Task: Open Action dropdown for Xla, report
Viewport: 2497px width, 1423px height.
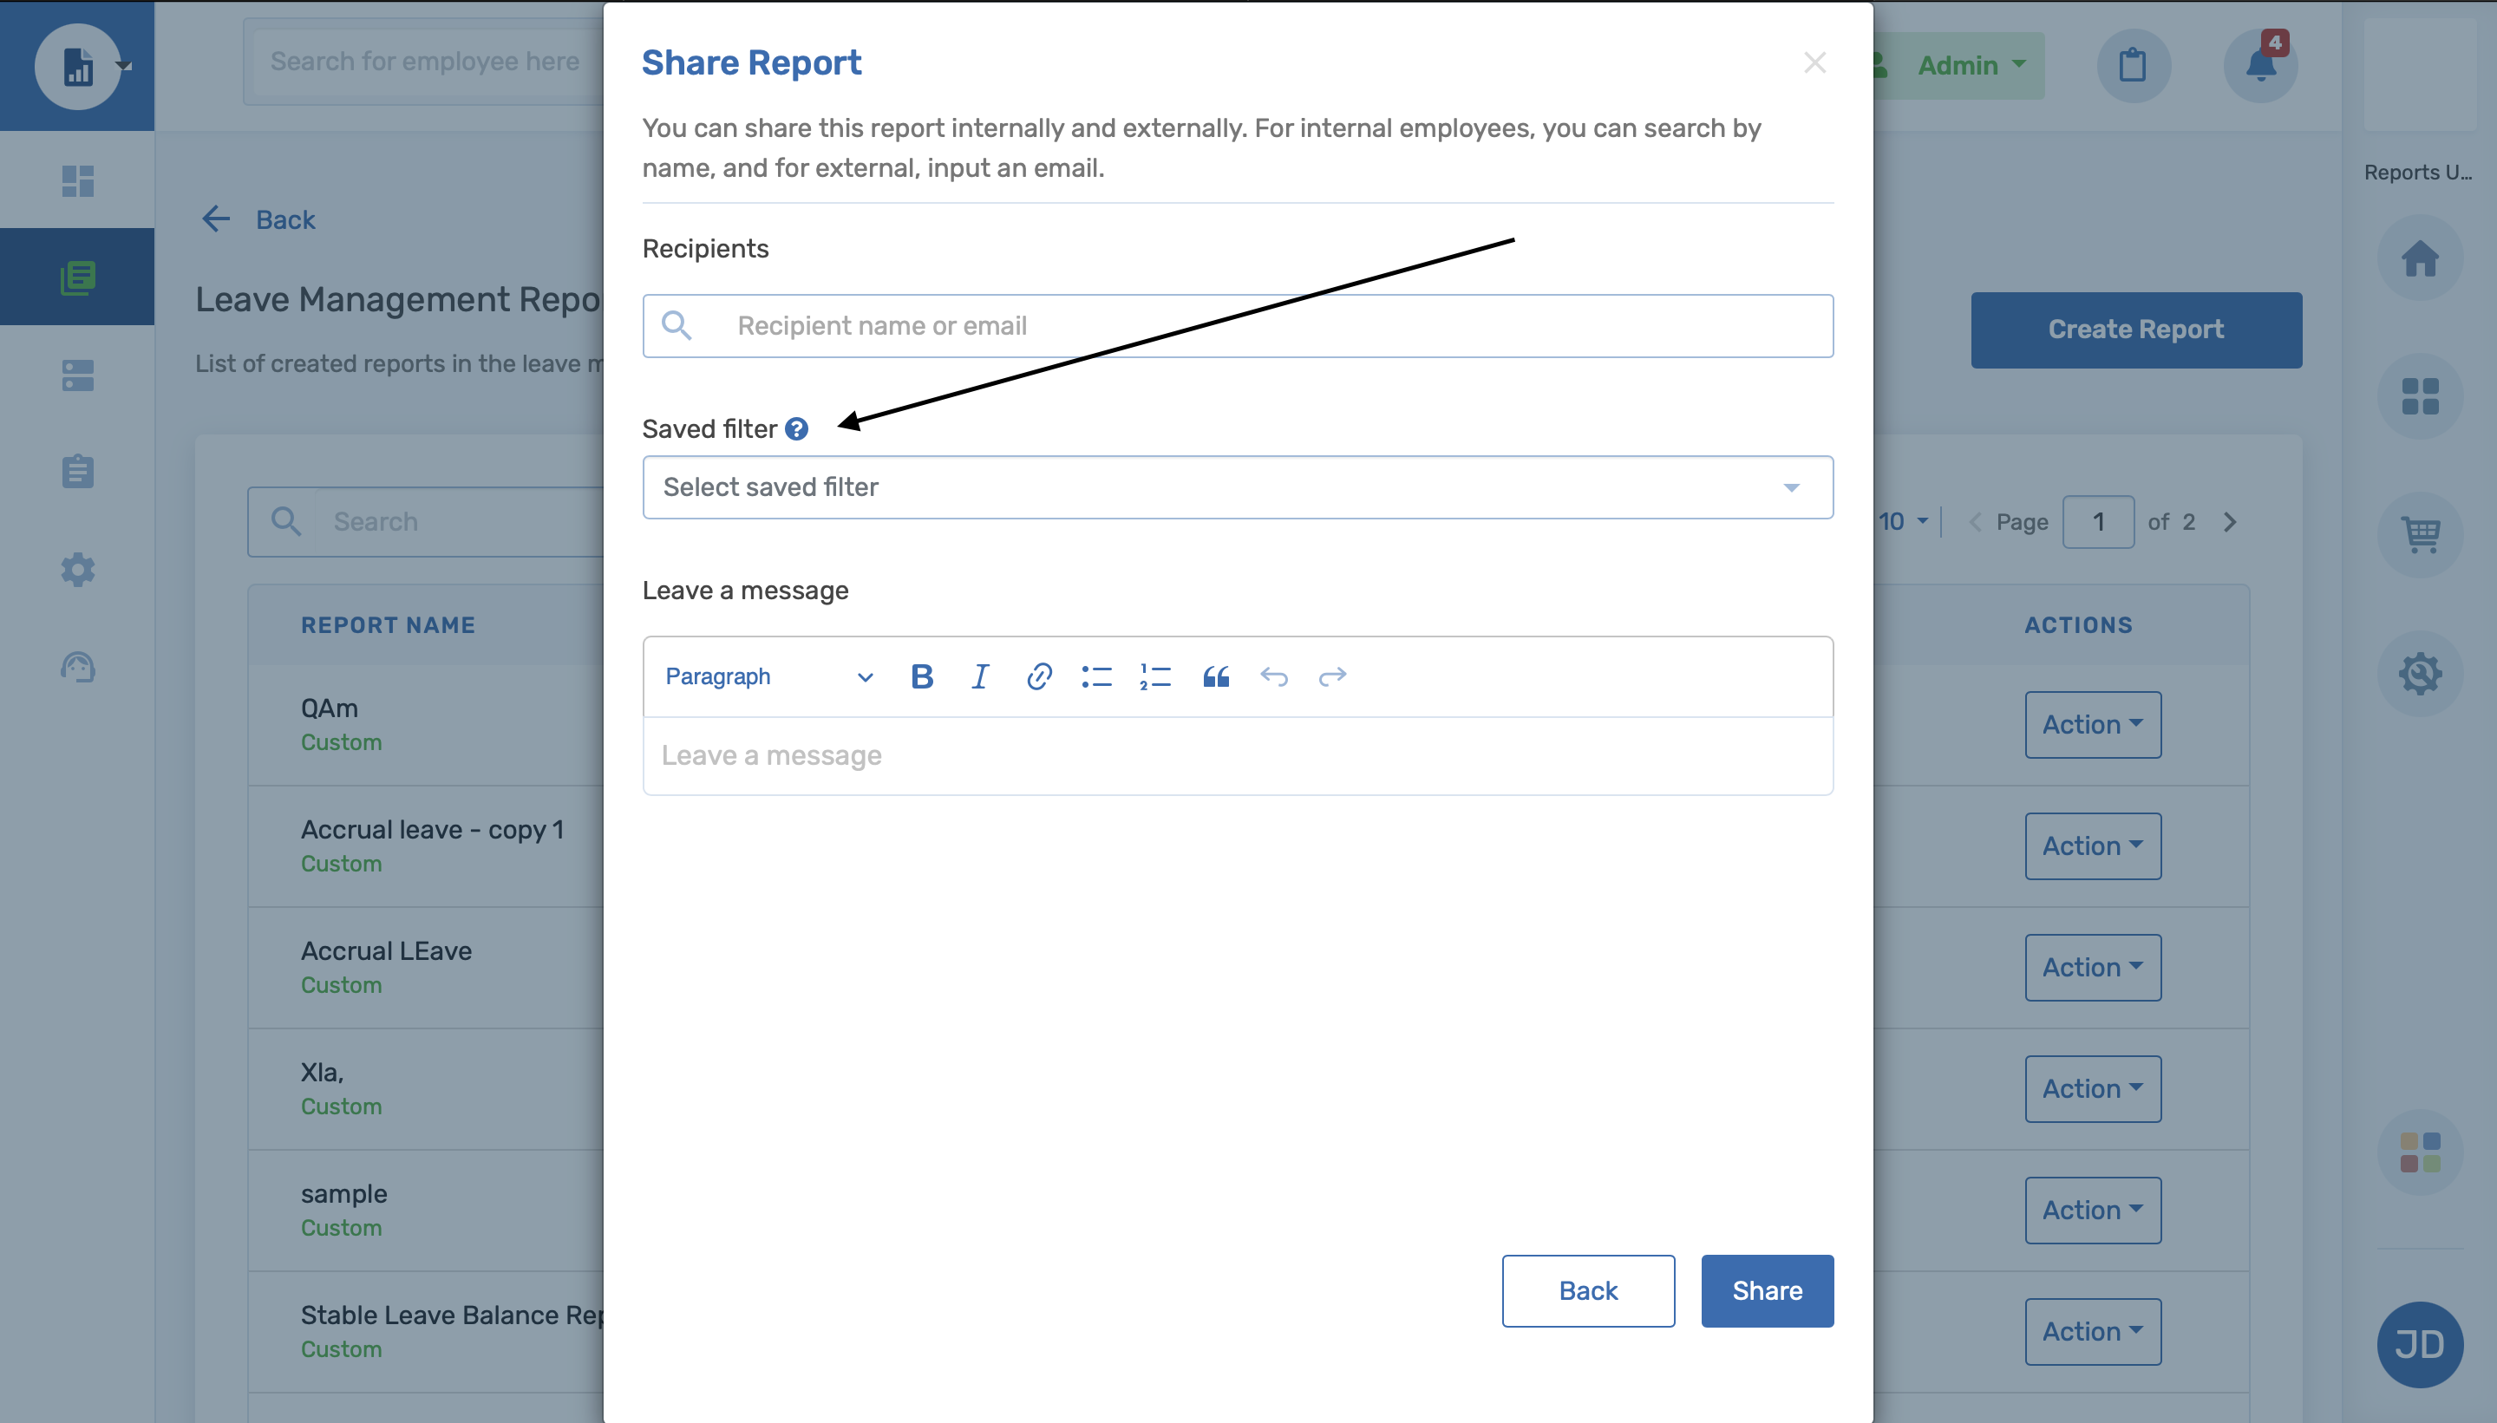Action: tap(2093, 1087)
